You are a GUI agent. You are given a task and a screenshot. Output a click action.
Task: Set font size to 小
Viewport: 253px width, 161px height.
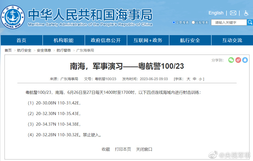coord(200,79)
